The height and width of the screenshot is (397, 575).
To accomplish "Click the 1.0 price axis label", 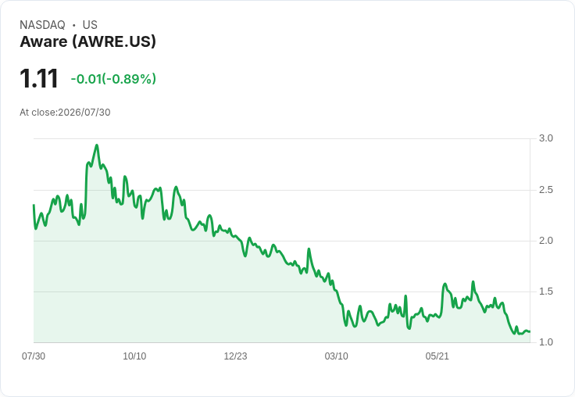I will tap(545, 342).
